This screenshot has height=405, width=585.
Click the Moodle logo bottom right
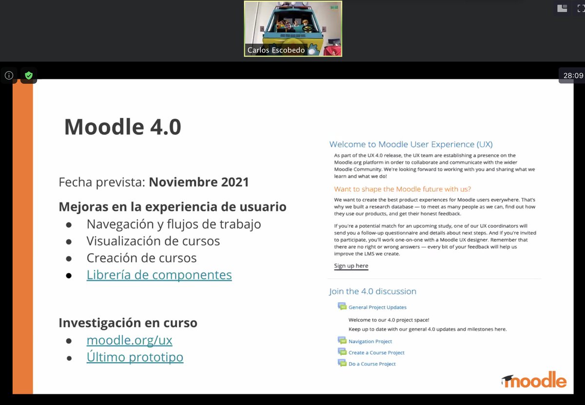tap(533, 380)
